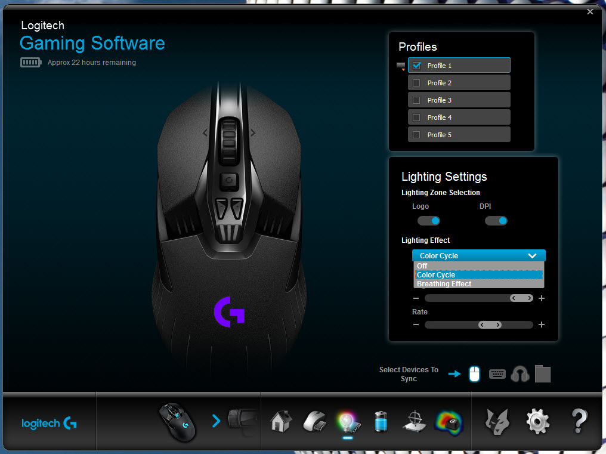Image resolution: width=606 pixels, height=454 pixels.
Task: Select the lighting settings lightbulb icon
Action: (348, 422)
